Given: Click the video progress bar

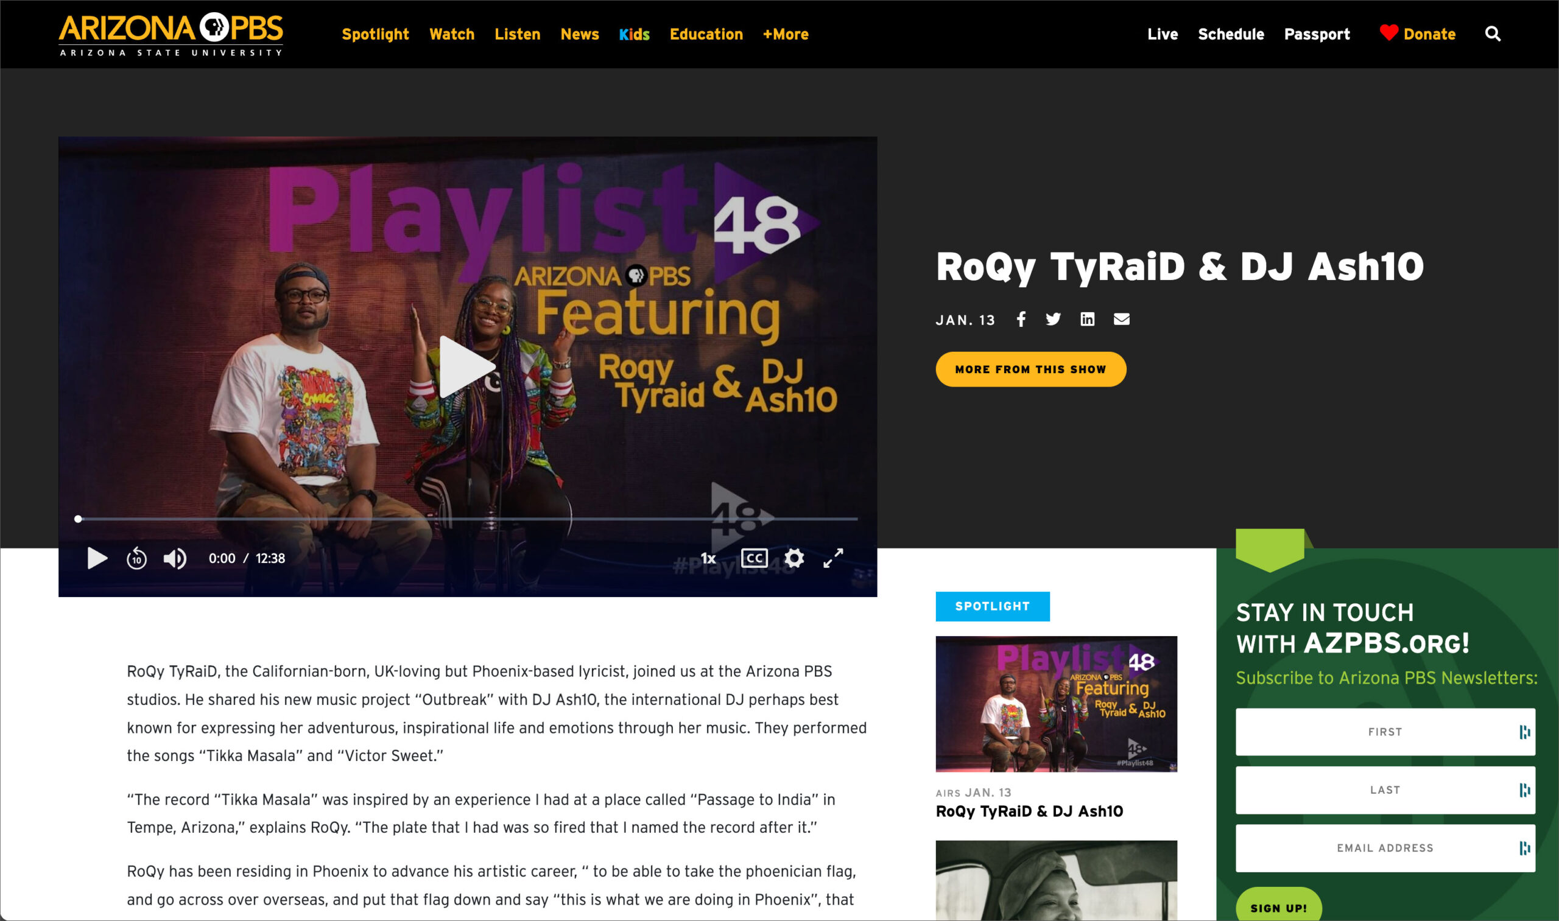Looking at the screenshot, I should click(468, 518).
